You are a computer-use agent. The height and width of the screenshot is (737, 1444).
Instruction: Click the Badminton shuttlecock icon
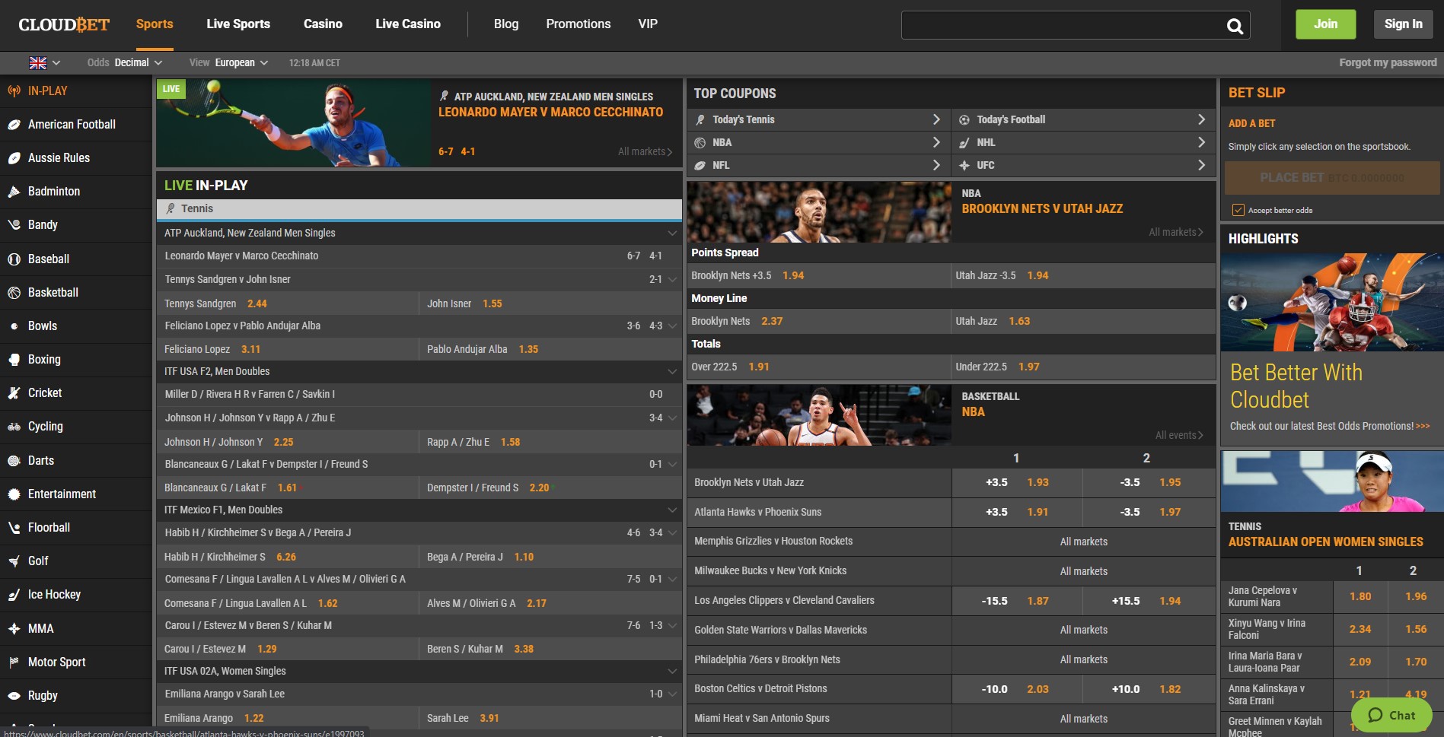point(14,192)
